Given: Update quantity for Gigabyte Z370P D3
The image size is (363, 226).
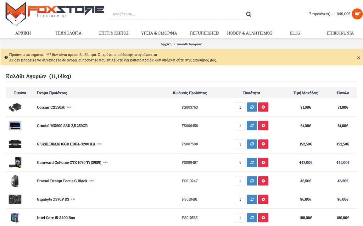Looking at the screenshot, I should pos(252,199).
